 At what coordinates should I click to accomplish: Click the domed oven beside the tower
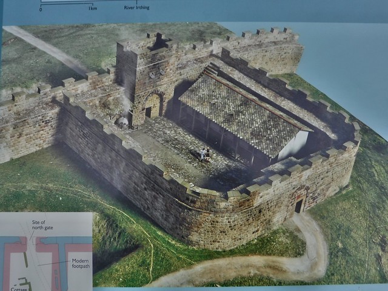tap(123, 122)
